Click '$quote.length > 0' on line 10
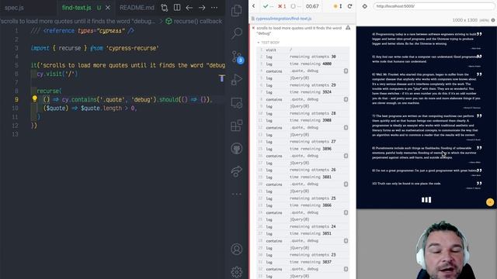 [x=108, y=108]
